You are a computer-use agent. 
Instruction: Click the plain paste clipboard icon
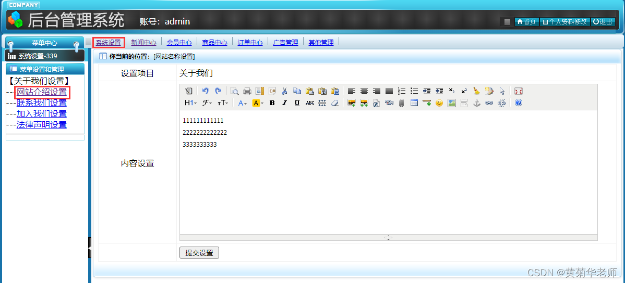pyautogui.click(x=310, y=91)
